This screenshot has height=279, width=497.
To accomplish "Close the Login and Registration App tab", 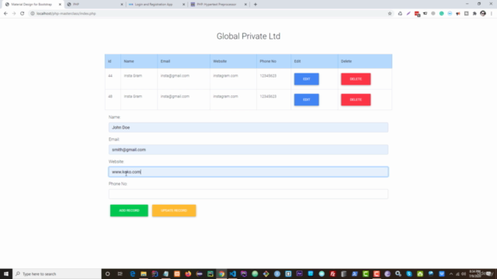I will point(183,5).
